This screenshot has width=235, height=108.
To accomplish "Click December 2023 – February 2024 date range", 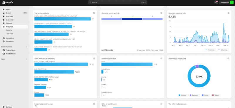I will 150,50.
